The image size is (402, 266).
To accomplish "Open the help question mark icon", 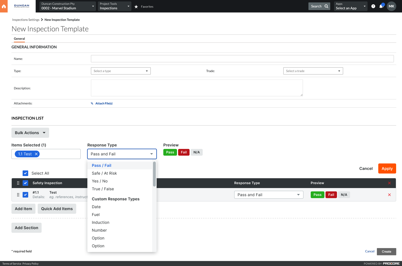I will [x=373, y=6].
